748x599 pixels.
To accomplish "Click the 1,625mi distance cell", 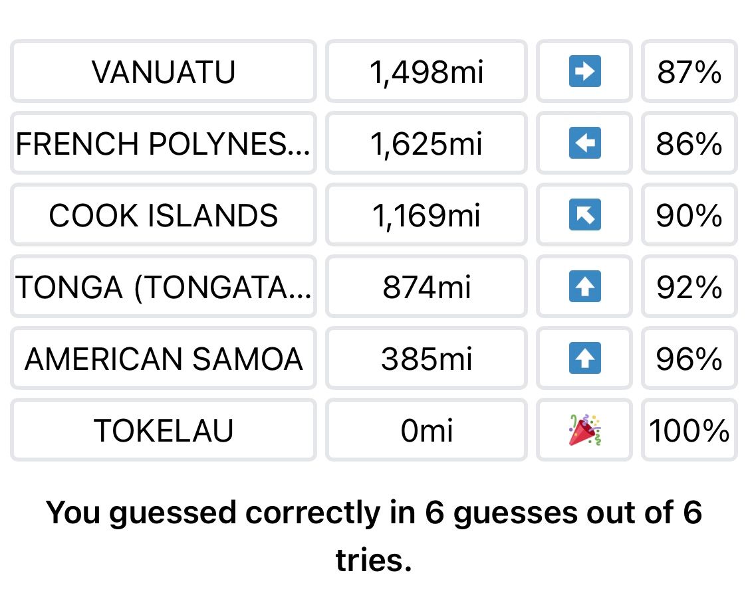I will (x=426, y=143).
